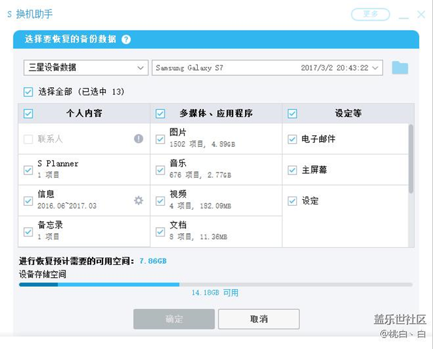Toggle the 个人内容 column checkbox
This screenshot has width=433, height=349.
[x=28, y=113]
